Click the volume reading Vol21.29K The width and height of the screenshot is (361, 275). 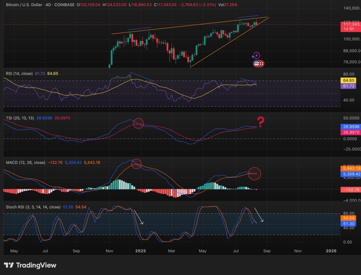228,5
